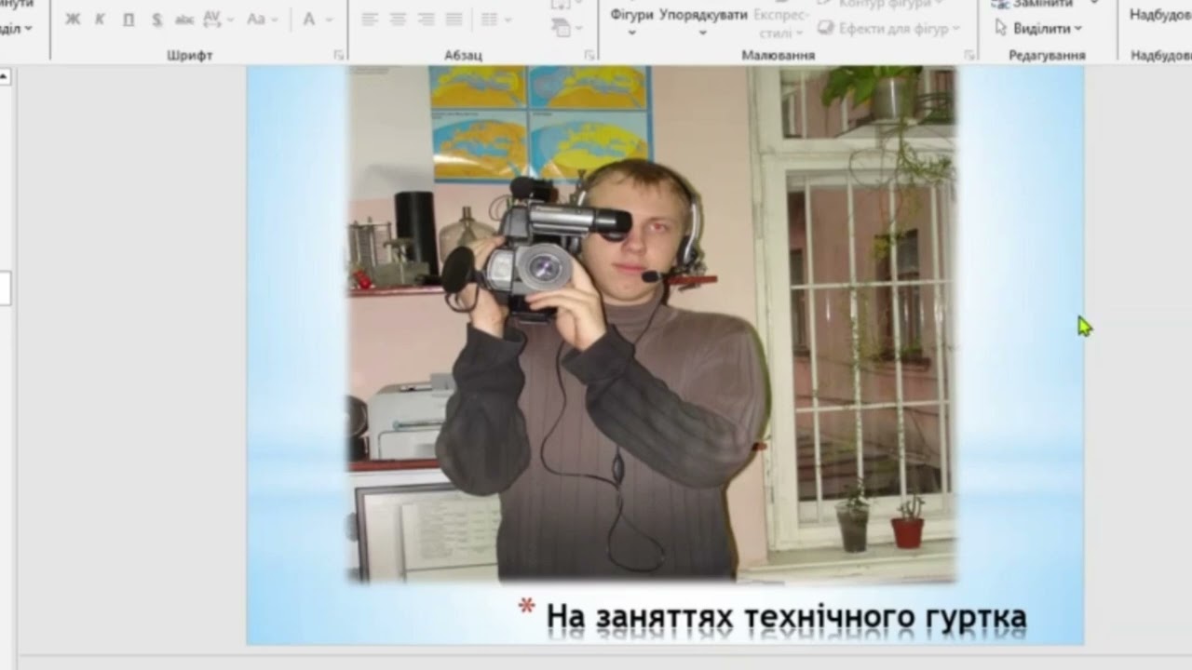The width and height of the screenshot is (1192, 670).
Task: Open change case (Аа) menu
Action: (263, 19)
